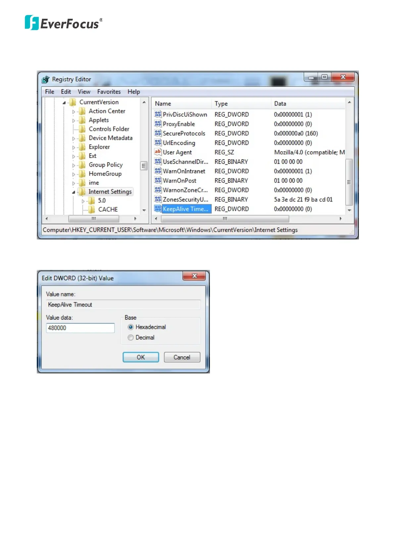Click the Registry Editor title bar icon
The image size is (394, 557).
[46, 79]
